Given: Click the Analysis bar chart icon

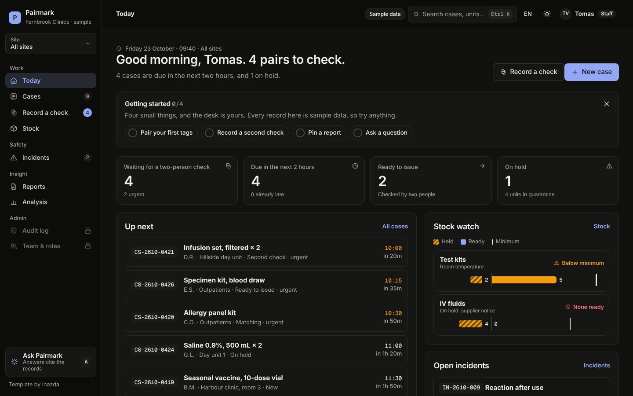Looking at the screenshot, I should (x=14, y=202).
